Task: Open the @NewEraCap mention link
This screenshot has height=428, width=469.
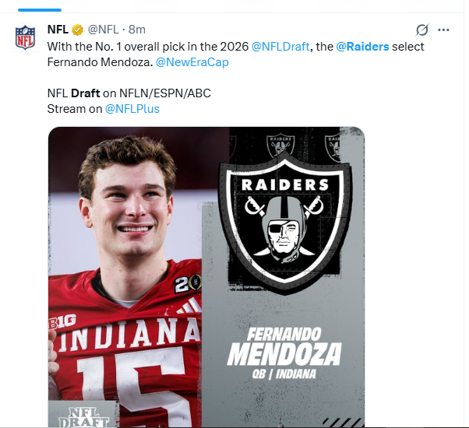Action: [x=192, y=62]
